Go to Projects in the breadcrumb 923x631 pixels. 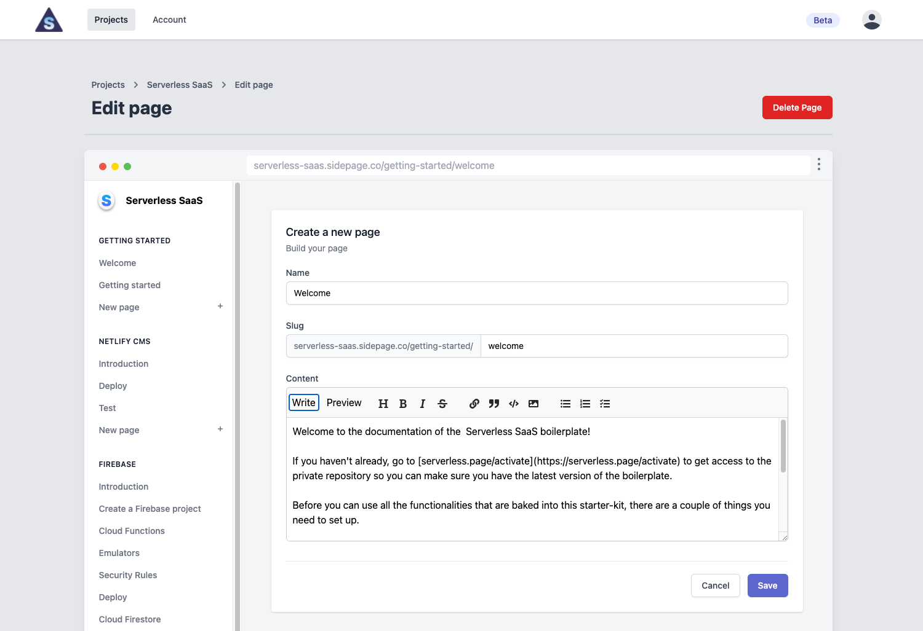[x=108, y=85]
